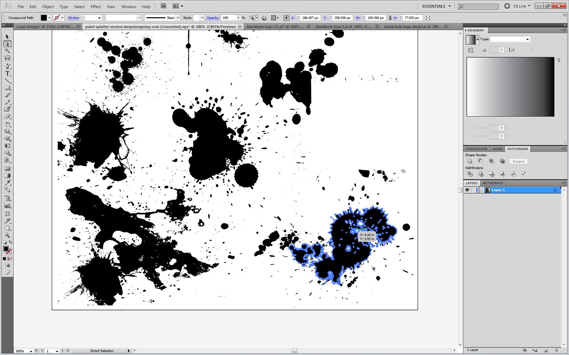This screenshot has width=569, height=355.
Task: Open the Window menu
Action: coord(128,6)
